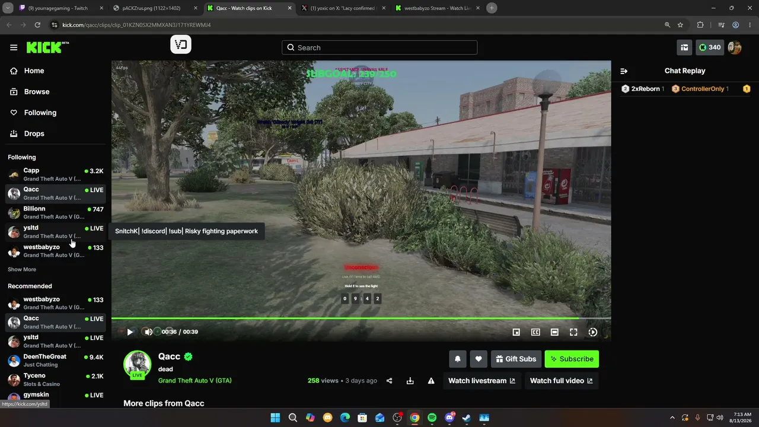Bookmark this page with the star
This screenshot has height=427, width=759.
coord(680,25)
